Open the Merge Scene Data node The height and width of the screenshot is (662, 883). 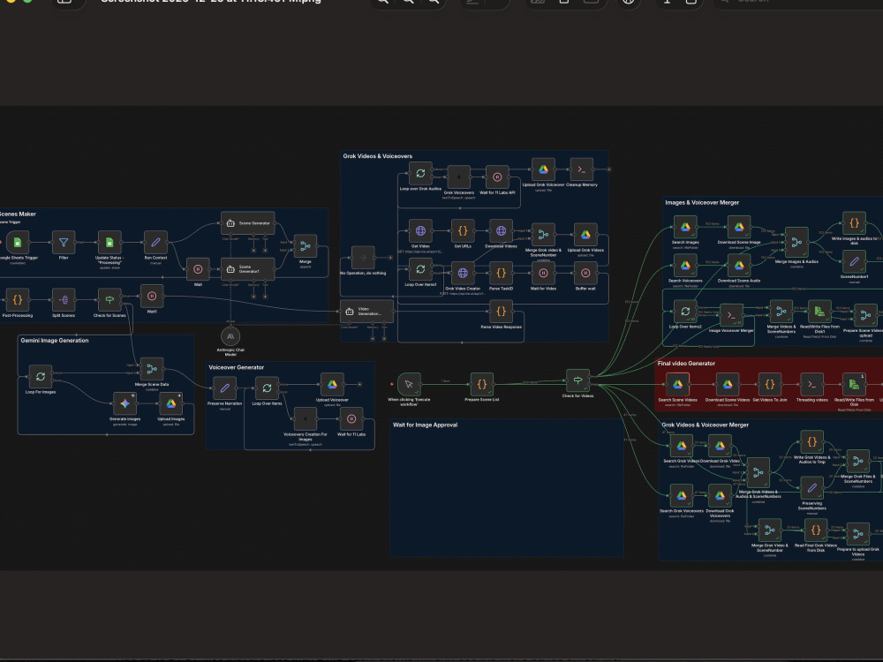(152, 369)
